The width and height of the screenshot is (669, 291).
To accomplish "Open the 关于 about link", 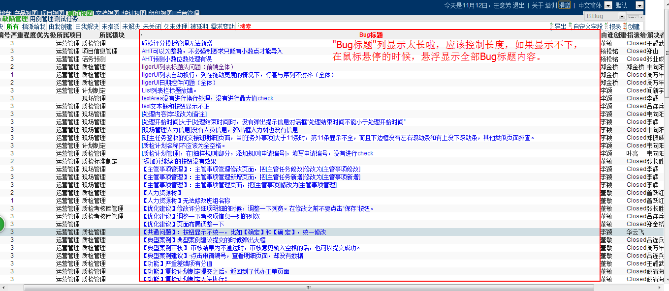I will click(538, 5).
